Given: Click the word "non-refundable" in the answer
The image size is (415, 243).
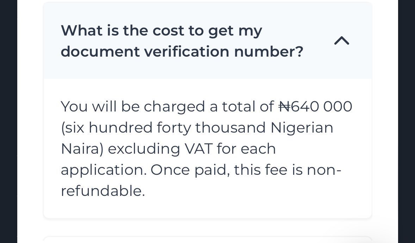Looking at the screenshot, I should (x=324, y=170).
